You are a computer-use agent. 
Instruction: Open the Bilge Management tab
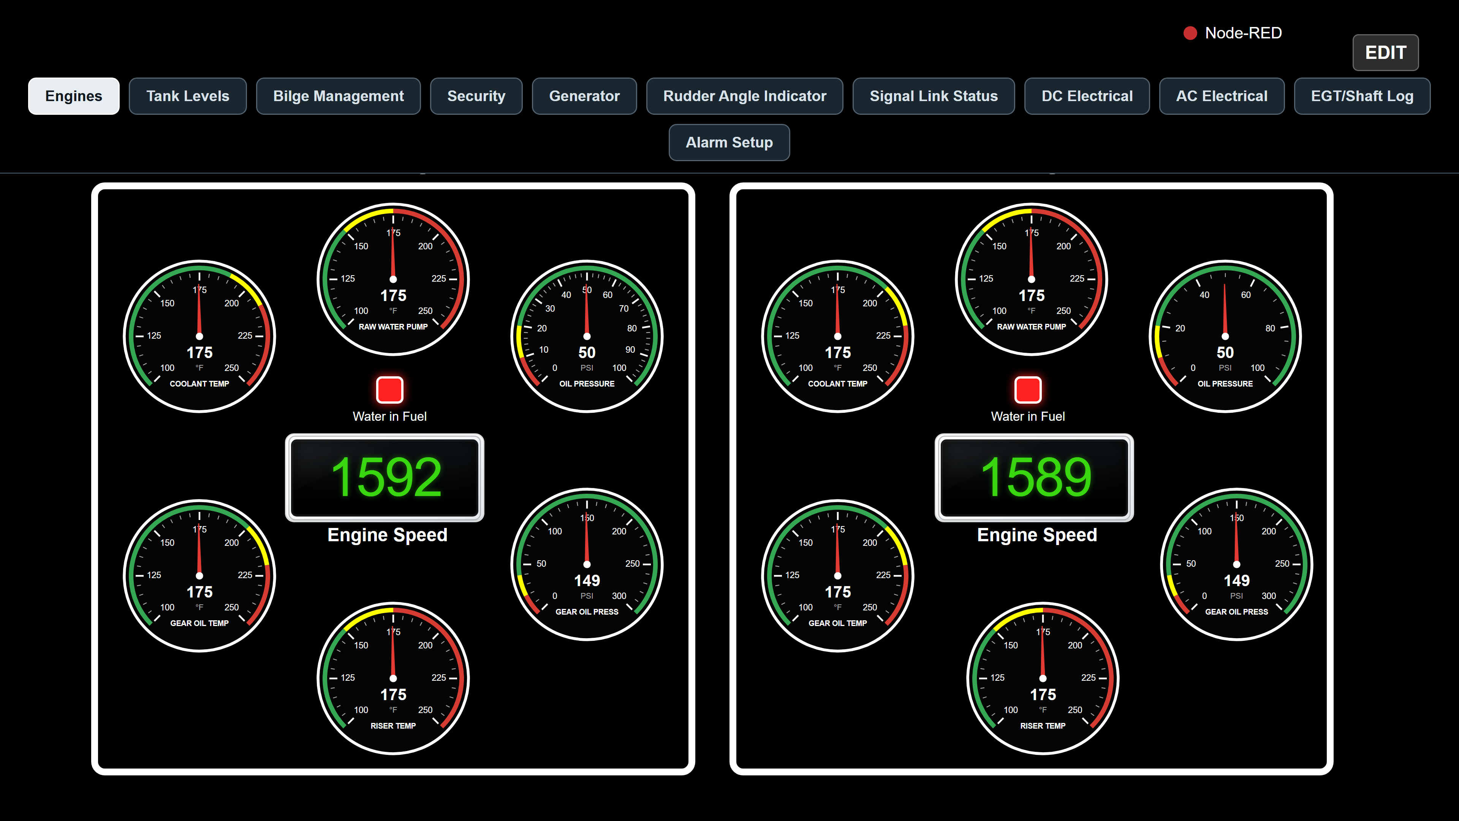pyautogui.click(x=338, y=96)
